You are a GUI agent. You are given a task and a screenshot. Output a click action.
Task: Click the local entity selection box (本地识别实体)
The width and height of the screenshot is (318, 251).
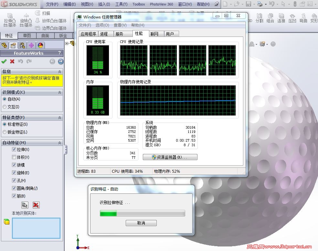coord(36,228)
